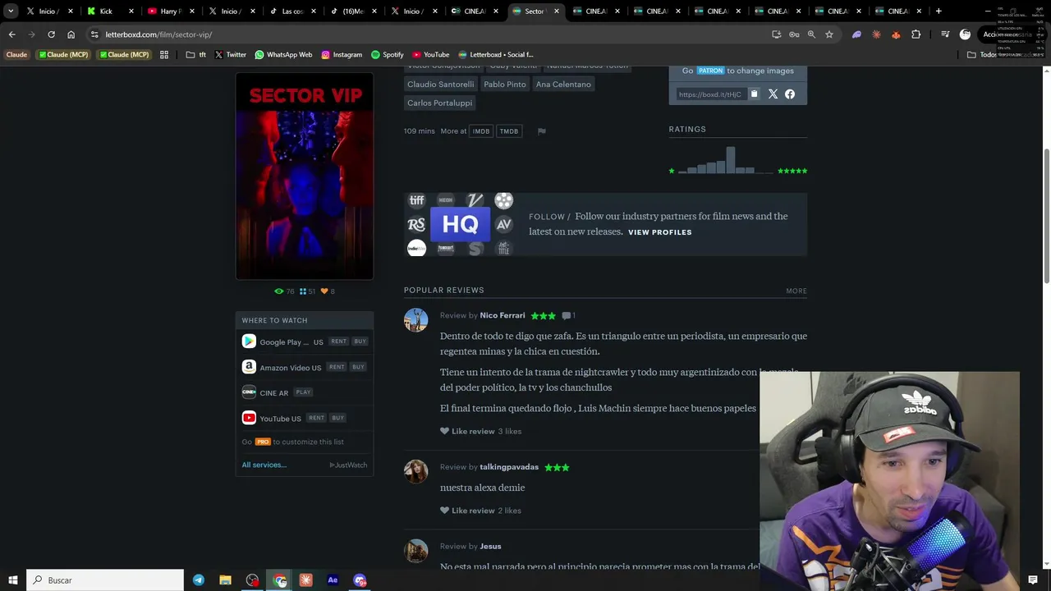Open VIEW PROFILES link

coord(659,232)
